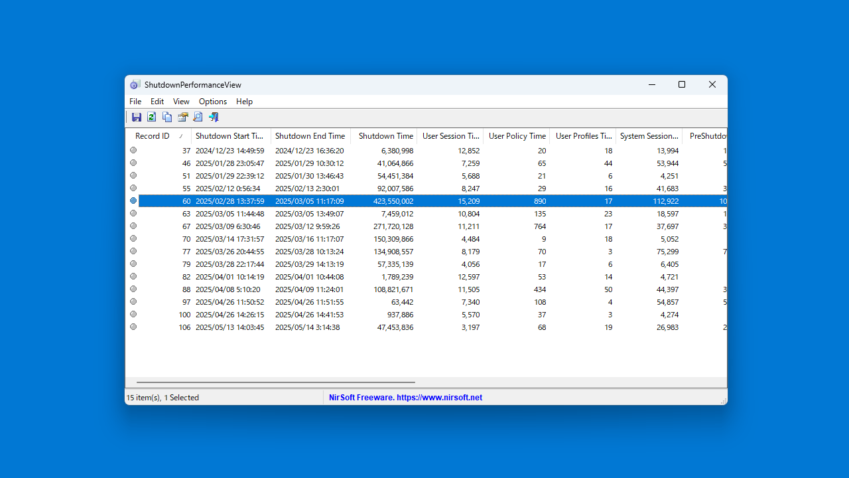Image resolution: width=849 pixels, height=478 pixels.
Task: Open the View menu
Action: click(181, 102)
